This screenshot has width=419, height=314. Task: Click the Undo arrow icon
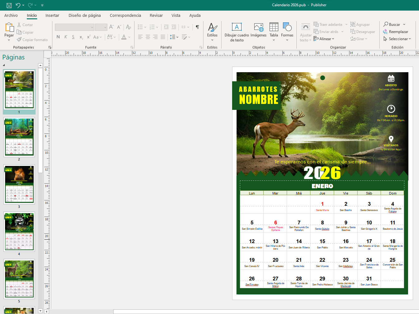(18, 5)
